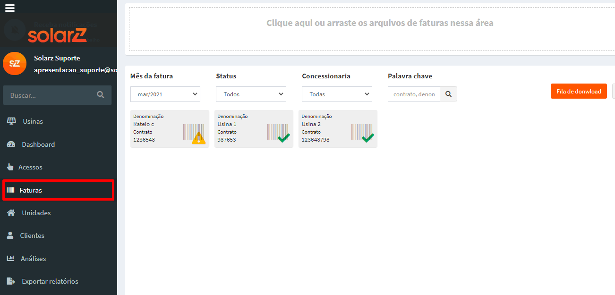Image resolution: width=615 pixels, height=295 pixels.
Task: Click the green checkmark on Usina 1 card
Action: (x=283, y=137)
